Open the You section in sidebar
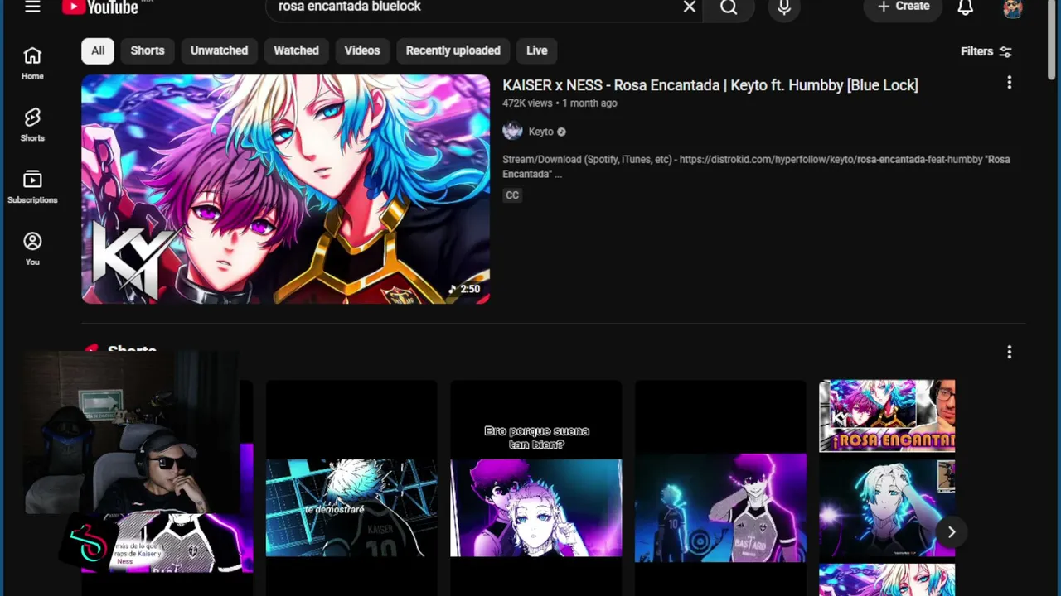The height and width of the screenshot is (596, 1061). click(x=32, y=249)
